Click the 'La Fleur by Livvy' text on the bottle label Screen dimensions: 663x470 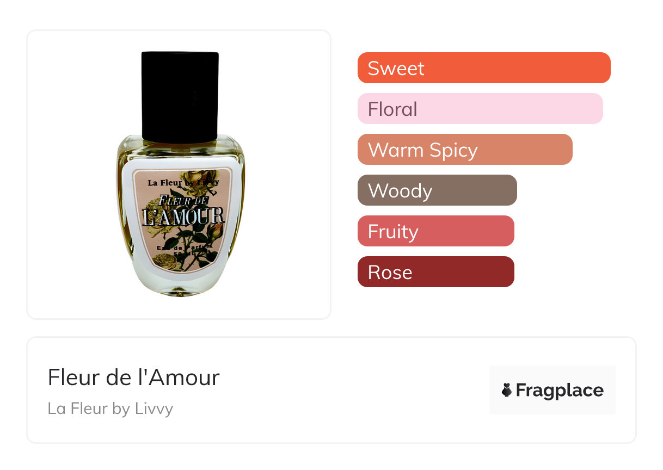coord(183,183)
